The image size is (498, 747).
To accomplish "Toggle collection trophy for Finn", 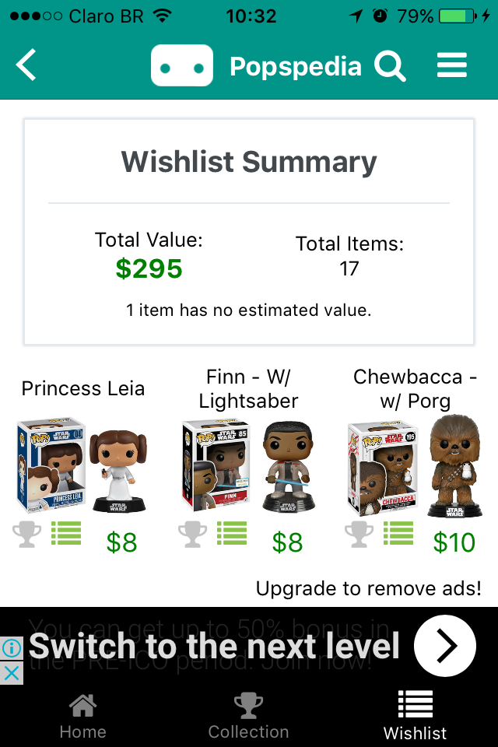I will (192, 535).
